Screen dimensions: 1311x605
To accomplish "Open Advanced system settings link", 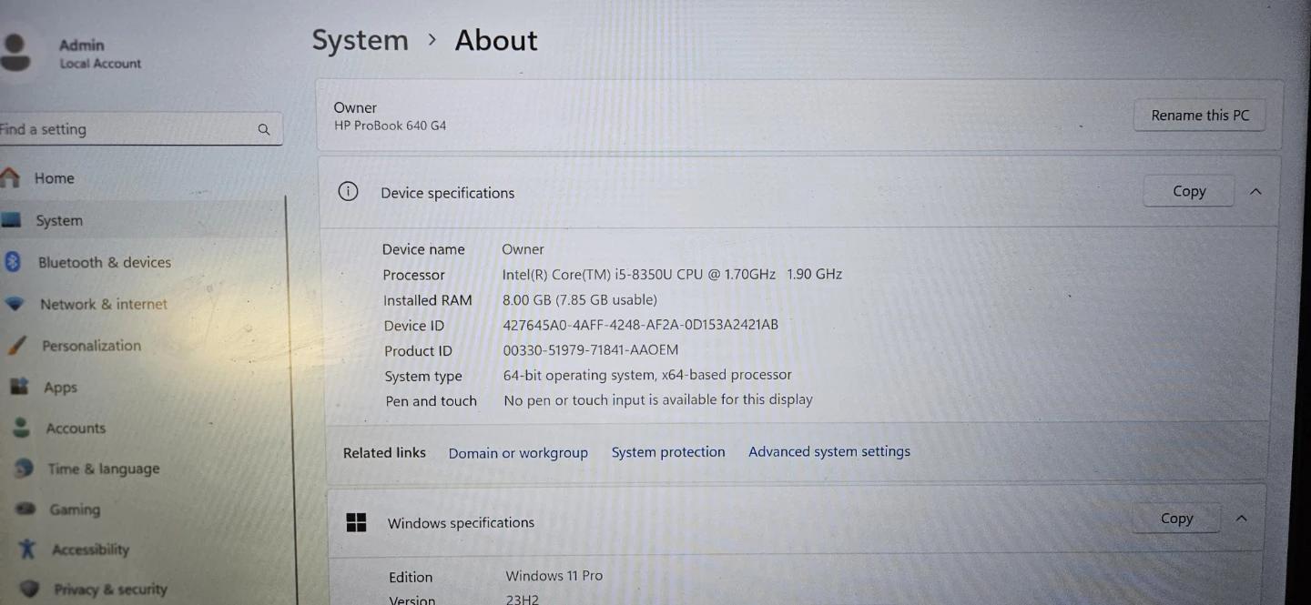I will [x=829, y=451].
